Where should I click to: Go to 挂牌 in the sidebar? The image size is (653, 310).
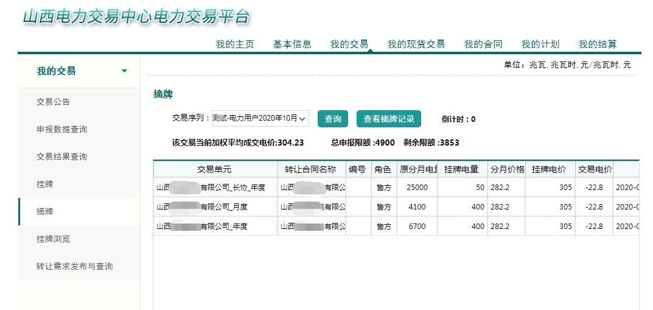click(x=45, y=184)
